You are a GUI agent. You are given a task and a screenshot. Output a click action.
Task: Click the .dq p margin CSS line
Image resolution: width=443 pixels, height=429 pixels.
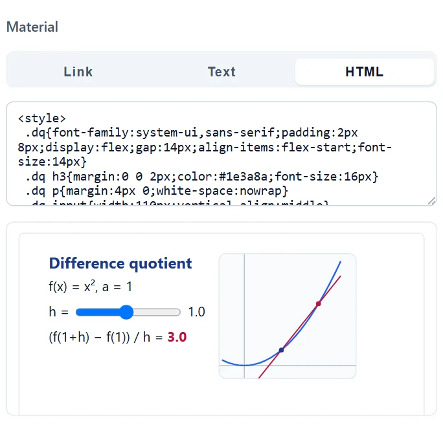[x=157, y=191]
